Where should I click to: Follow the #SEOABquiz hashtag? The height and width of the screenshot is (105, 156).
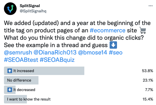coord(57,60)
